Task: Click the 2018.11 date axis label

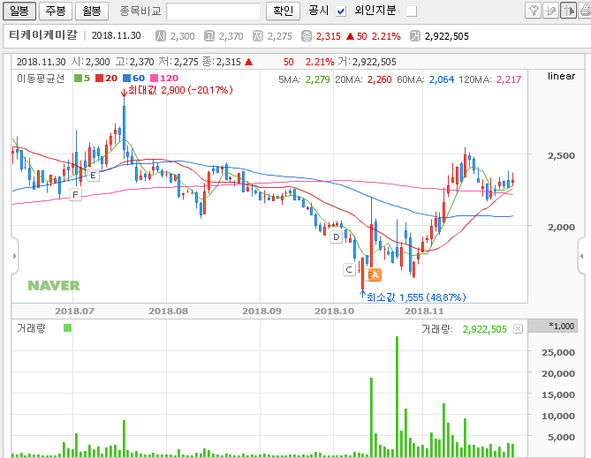Action: click(424, 312)
